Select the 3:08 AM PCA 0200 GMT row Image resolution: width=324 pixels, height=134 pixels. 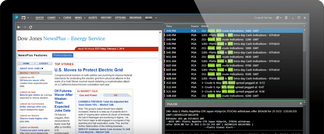[x=234, y=96]
